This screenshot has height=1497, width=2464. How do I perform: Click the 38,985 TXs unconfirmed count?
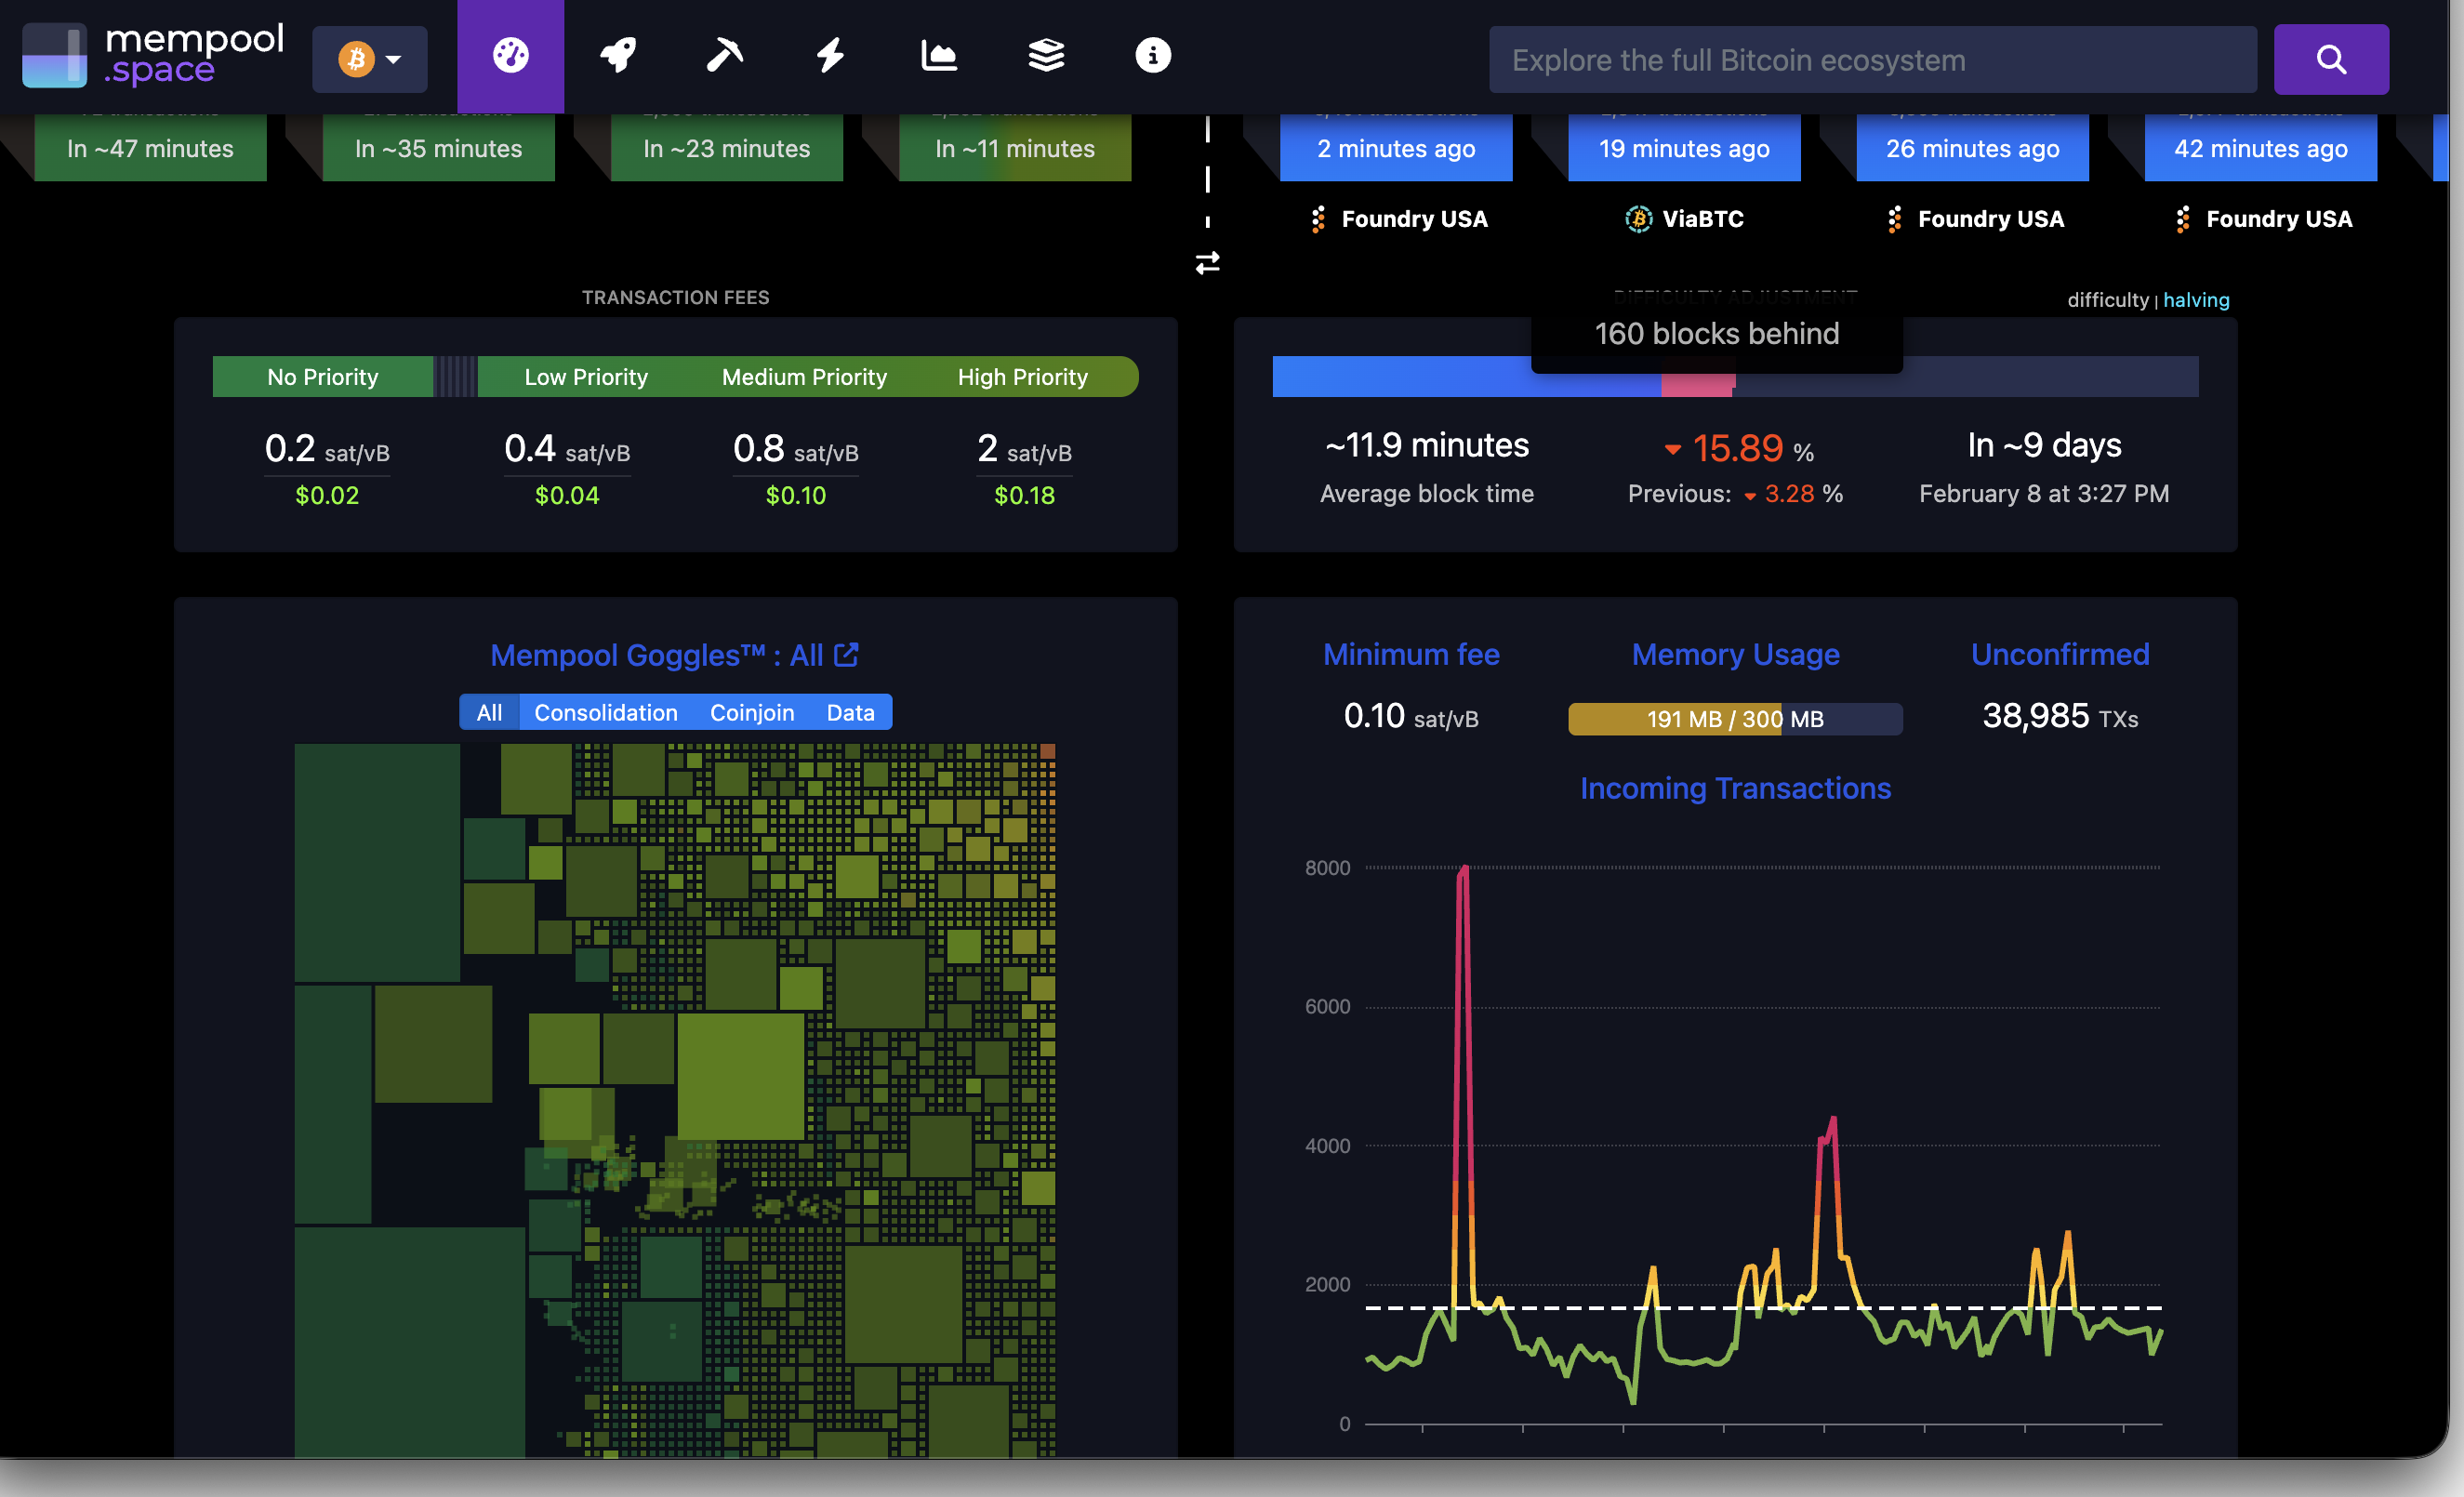2060,716
